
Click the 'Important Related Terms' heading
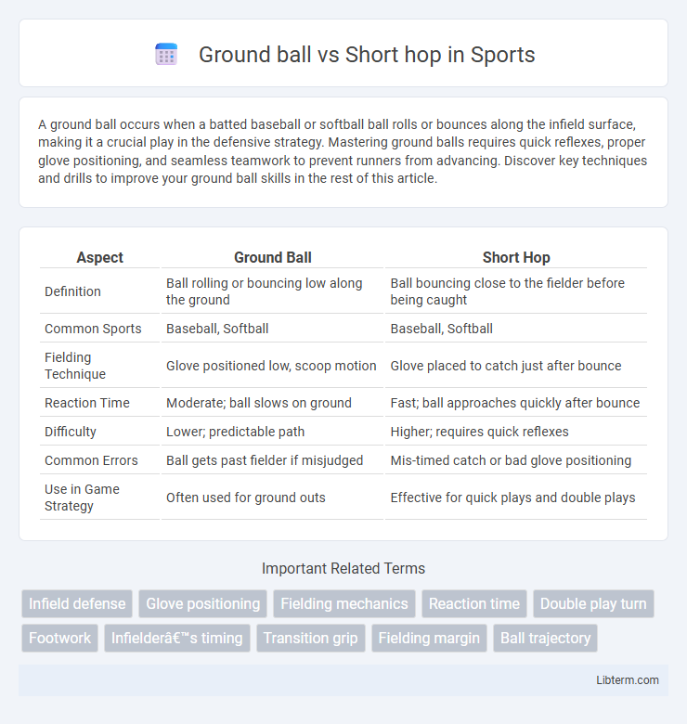coord(343,568)
